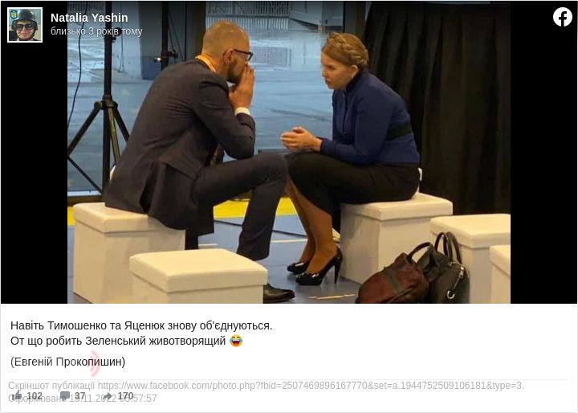
Task: Click the share arrow icon
Action: (108, 396)
